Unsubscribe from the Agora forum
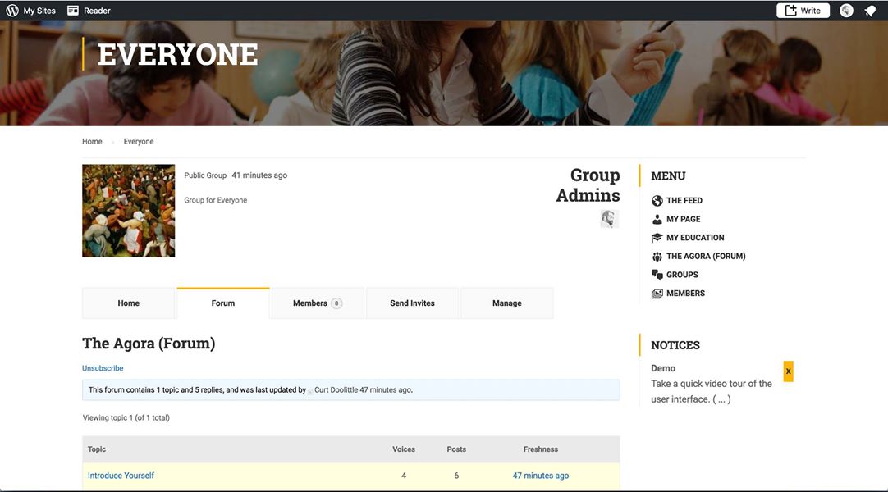The height and width of the screenshot is (492, 888). point(103,368)
